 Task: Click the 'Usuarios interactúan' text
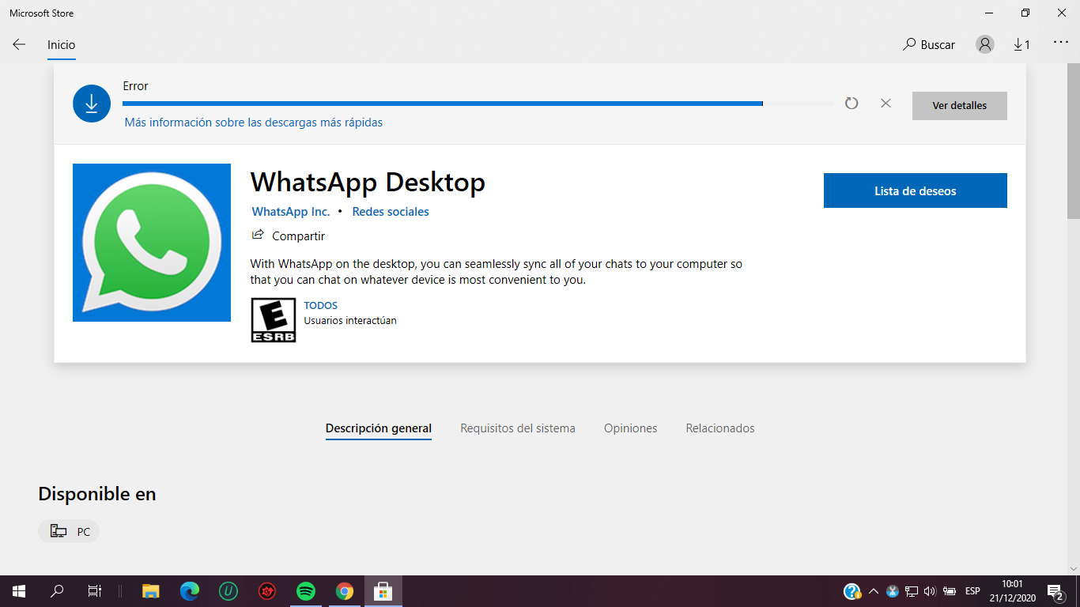[x=350, y=321]
